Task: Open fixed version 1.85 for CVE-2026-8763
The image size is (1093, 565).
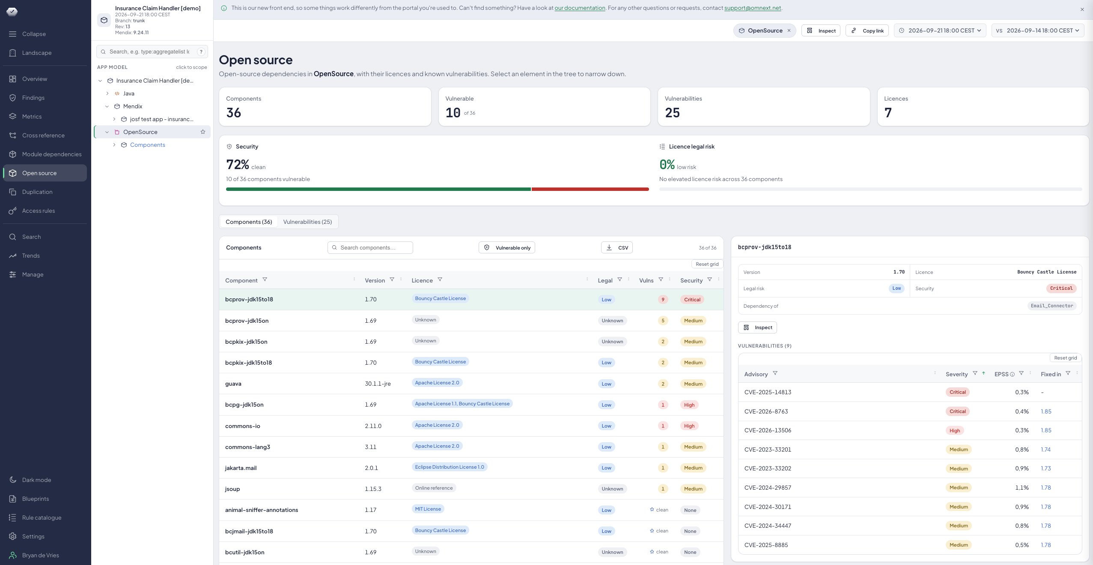Action: [1046, 411]
